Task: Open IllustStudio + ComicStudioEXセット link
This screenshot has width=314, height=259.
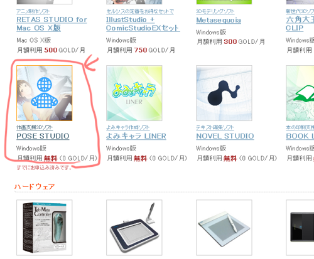Action: pos(143,24)
